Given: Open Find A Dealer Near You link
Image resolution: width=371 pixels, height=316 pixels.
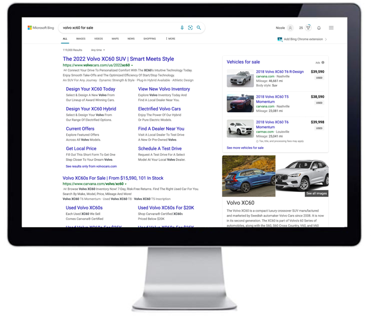Looking at the screenshot, I should point(161,129).
